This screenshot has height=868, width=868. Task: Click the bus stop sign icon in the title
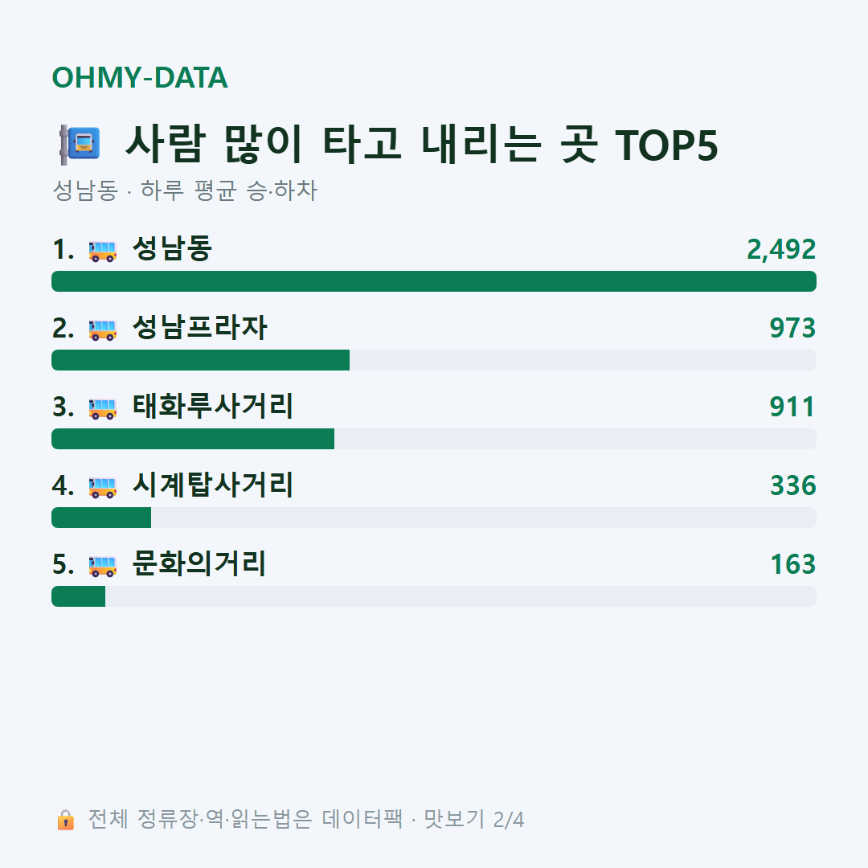[80, 145]
